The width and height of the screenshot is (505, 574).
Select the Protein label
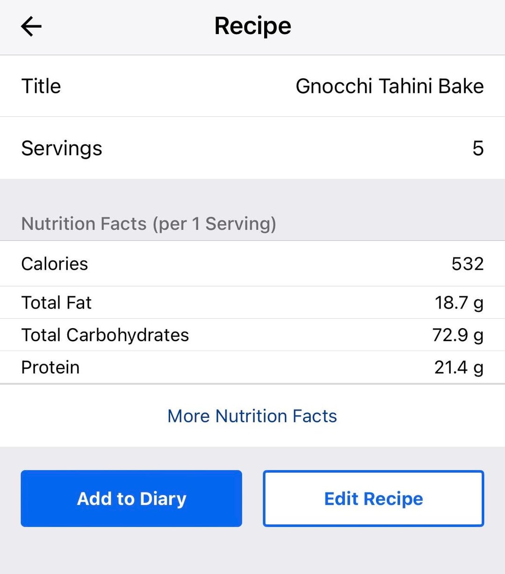[x=50, y=367]
